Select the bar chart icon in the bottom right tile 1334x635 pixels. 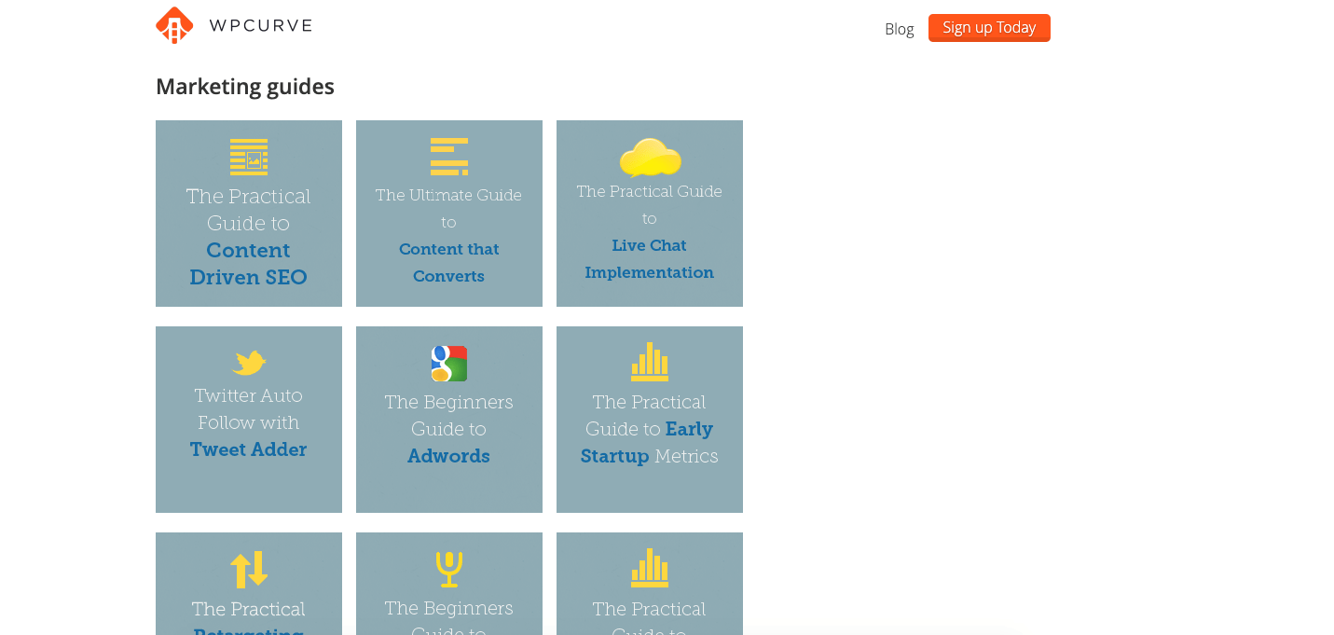649,568
